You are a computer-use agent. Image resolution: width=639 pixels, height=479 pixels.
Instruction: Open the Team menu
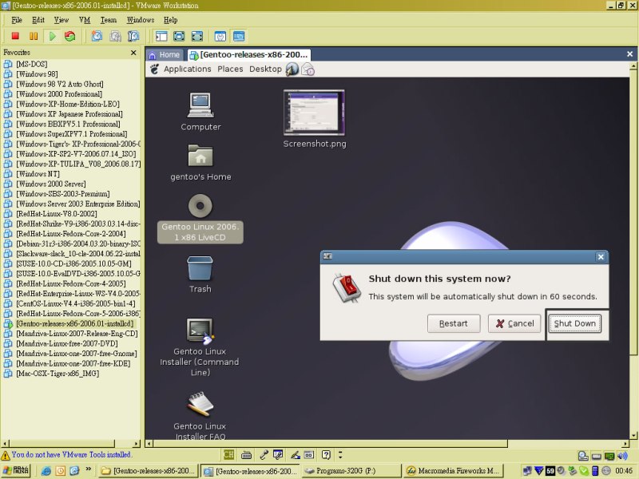109,20
